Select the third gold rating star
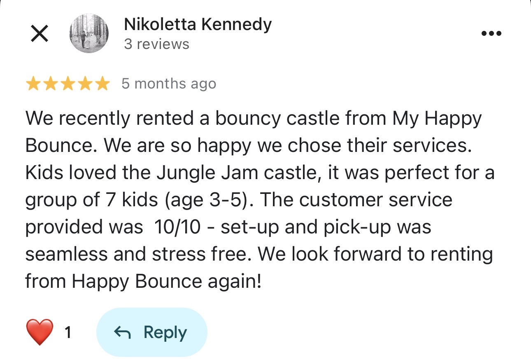 point(68,84)
